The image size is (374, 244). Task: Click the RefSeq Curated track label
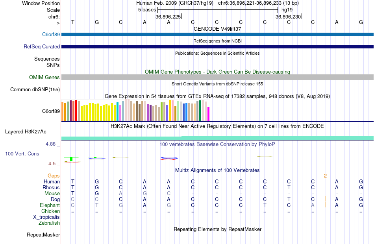(42, 46)
